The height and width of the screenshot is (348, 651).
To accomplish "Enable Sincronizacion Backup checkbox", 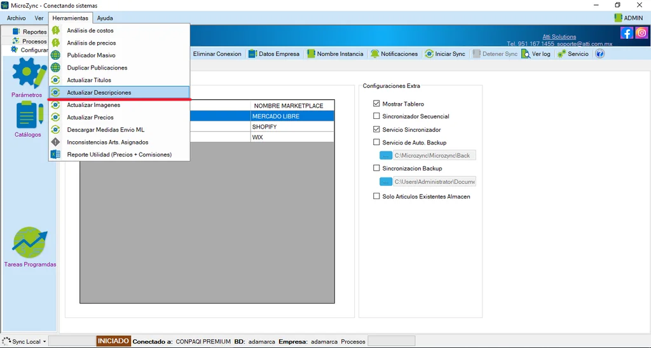I will click(x=376, y=168).
